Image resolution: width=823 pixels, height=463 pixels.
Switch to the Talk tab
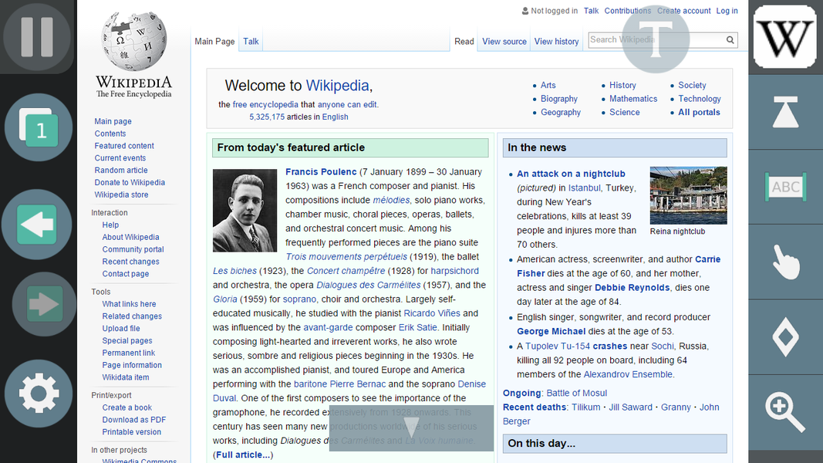pos(251,42)
